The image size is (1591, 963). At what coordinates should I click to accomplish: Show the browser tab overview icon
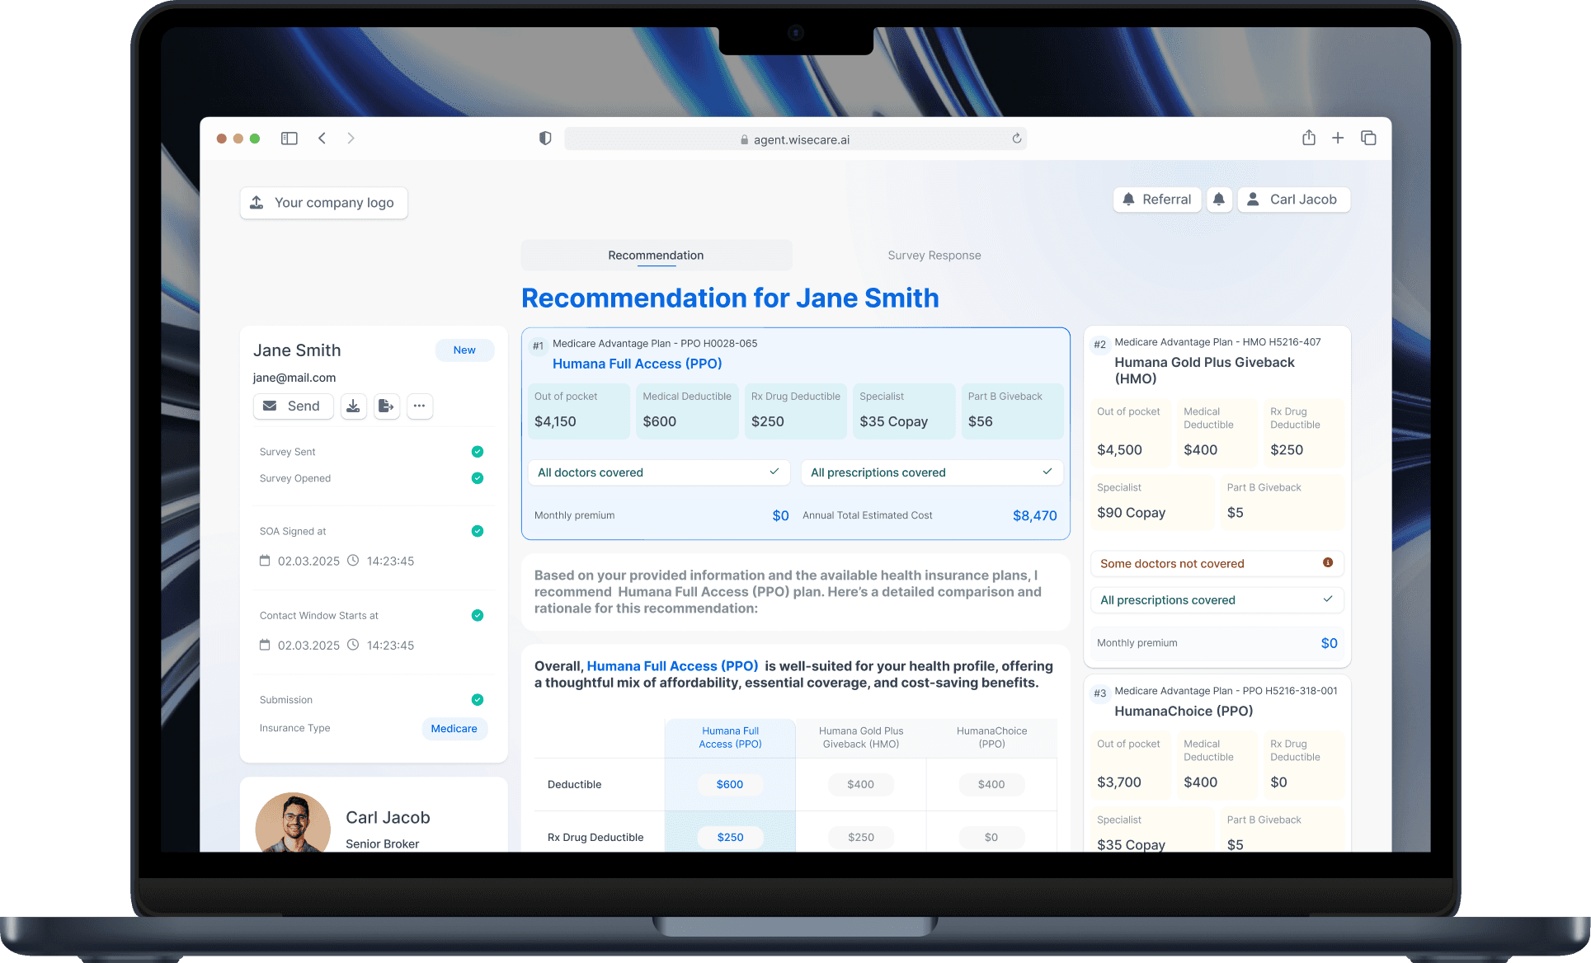pyautogui.click(x=1368, y=138)
